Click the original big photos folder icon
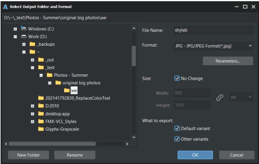259x164 pixels. click(x=58, y=83)
